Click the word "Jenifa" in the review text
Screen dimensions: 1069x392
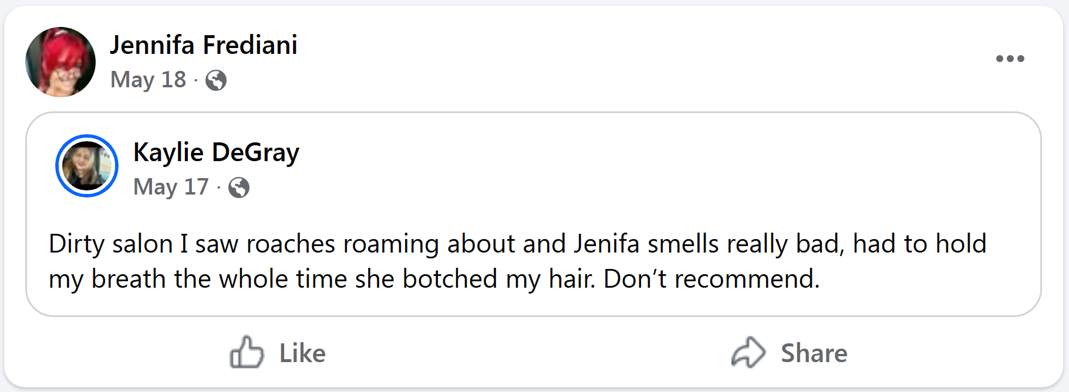[x=606, y=244]
